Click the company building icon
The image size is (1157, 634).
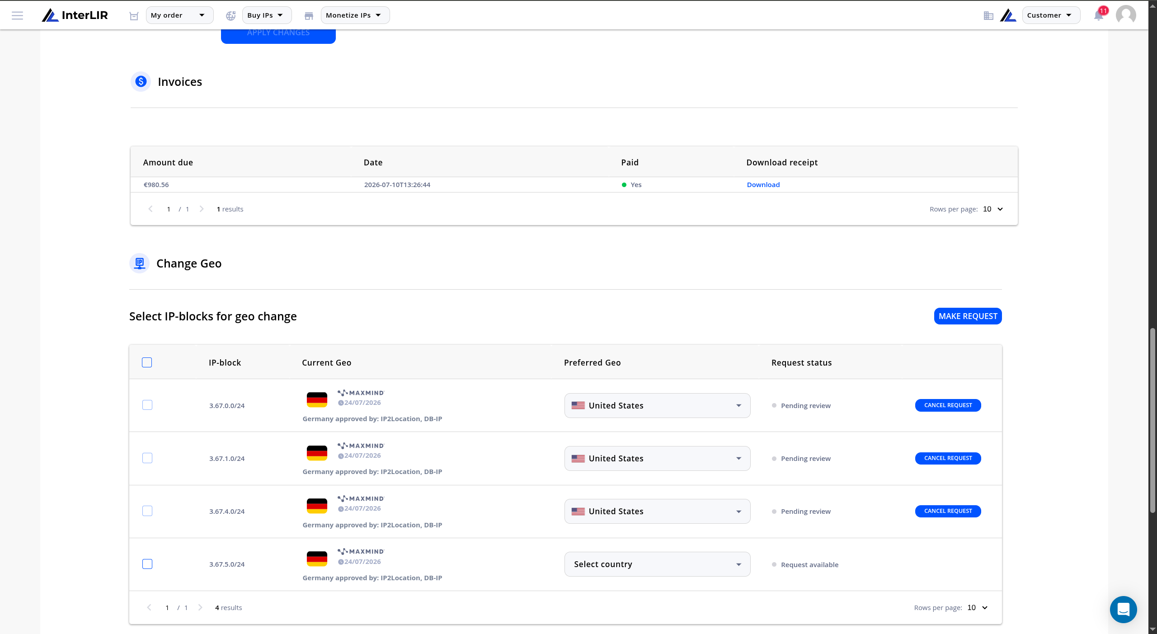coord(988,16)
